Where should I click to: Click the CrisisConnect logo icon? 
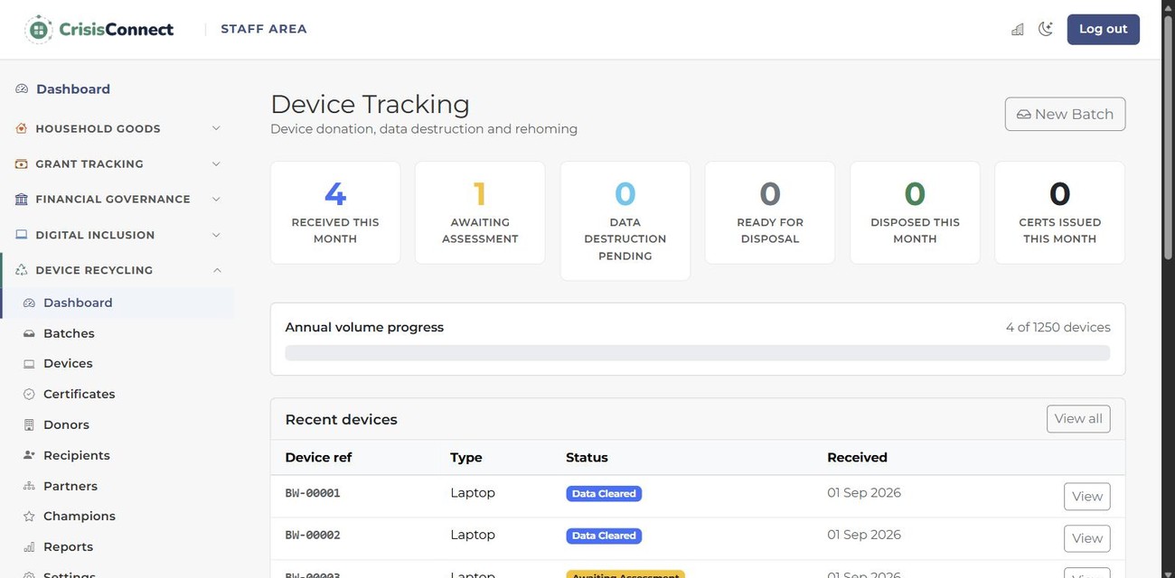(39, 29)
